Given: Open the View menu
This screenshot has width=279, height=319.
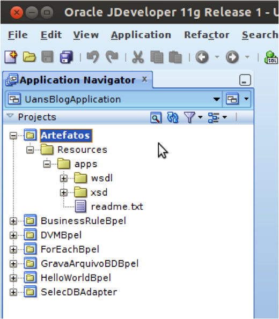Looking at the screenshot, I should coord(86,35).
